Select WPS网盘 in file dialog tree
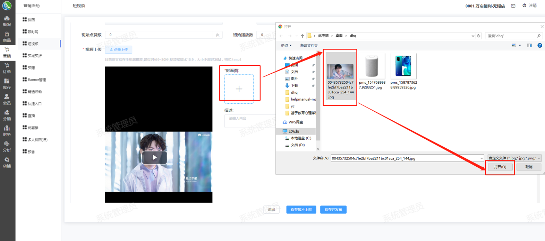545x241 pixels. [296, 122]
